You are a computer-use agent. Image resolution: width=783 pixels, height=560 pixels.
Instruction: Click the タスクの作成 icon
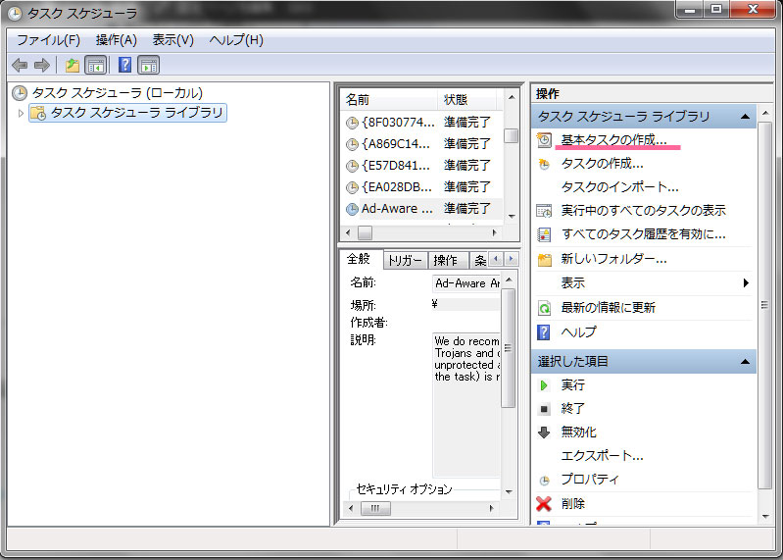(x=544, y=164)
